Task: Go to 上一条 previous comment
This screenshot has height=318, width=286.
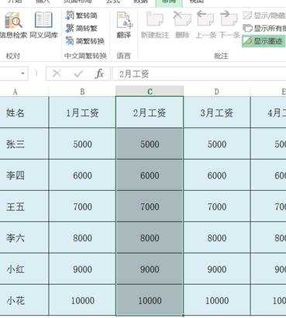Action: [x=205, y=19]
